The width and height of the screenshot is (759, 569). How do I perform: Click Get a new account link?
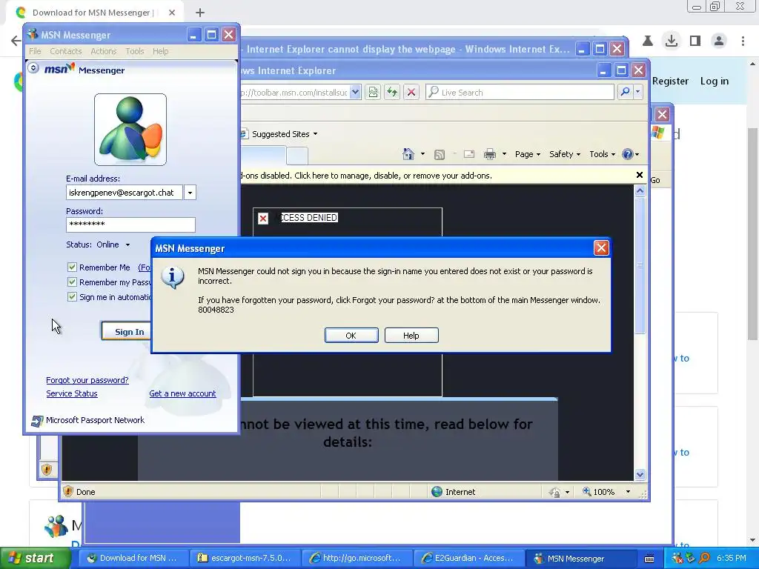tap(182, 394)
